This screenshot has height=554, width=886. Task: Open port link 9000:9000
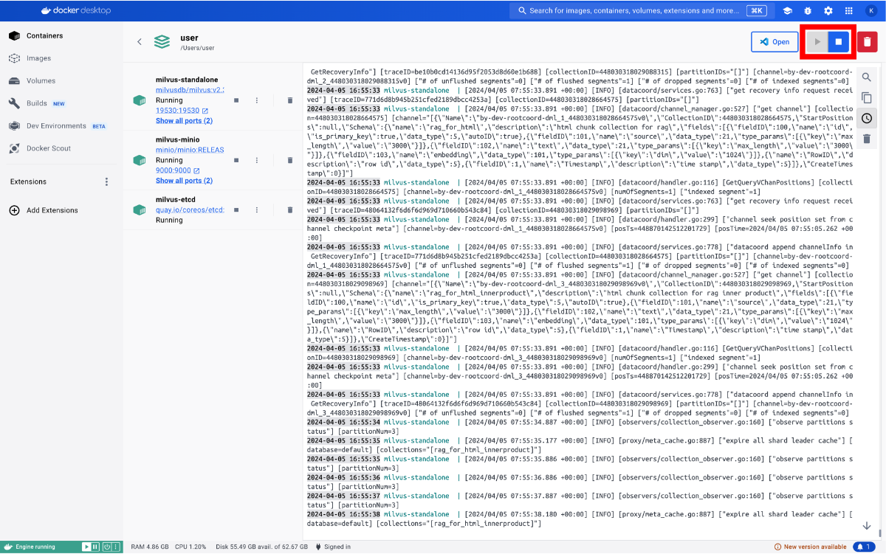177,170
